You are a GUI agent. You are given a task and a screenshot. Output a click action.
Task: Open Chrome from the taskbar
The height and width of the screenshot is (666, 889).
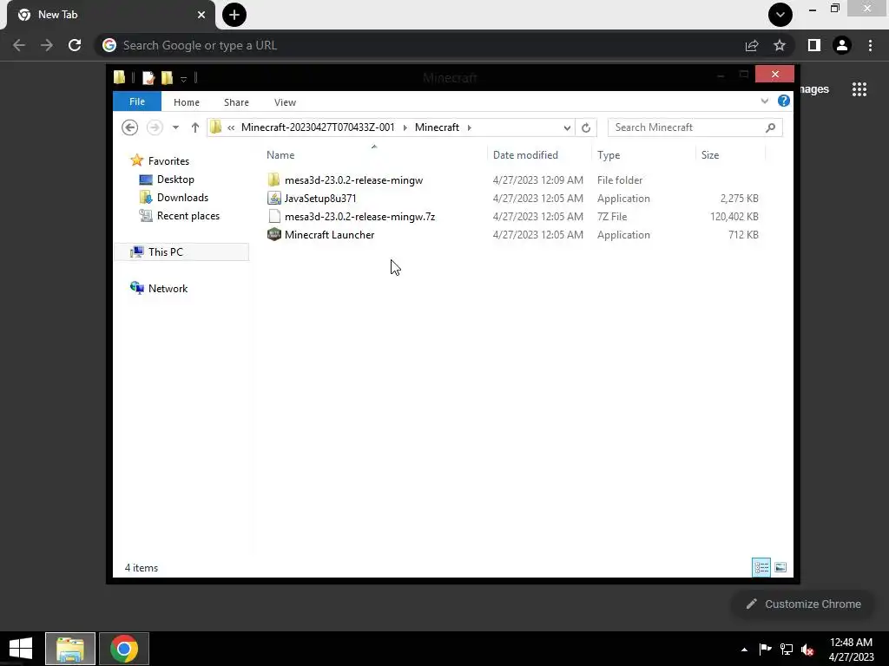point(123,649)
